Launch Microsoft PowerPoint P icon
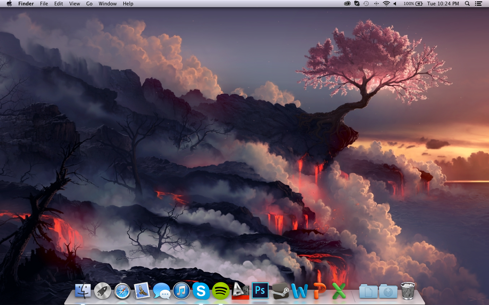The height and width of the screenshot is (305, 489). 319,291
